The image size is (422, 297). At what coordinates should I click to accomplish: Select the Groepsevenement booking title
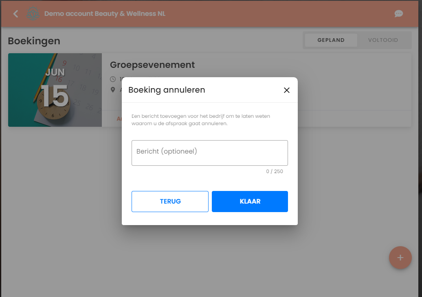pos(152,65)
